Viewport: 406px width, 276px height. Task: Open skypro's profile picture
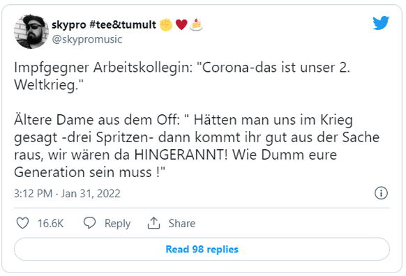[x=31, y=31]
